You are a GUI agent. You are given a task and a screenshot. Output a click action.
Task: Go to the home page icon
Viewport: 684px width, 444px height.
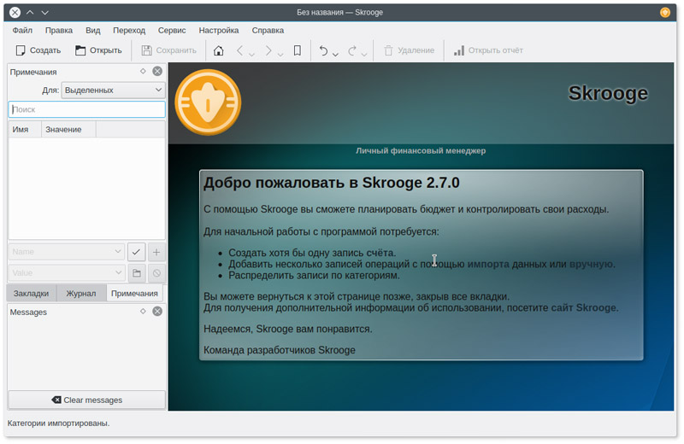pyautogui.click(x=219, y=50)
